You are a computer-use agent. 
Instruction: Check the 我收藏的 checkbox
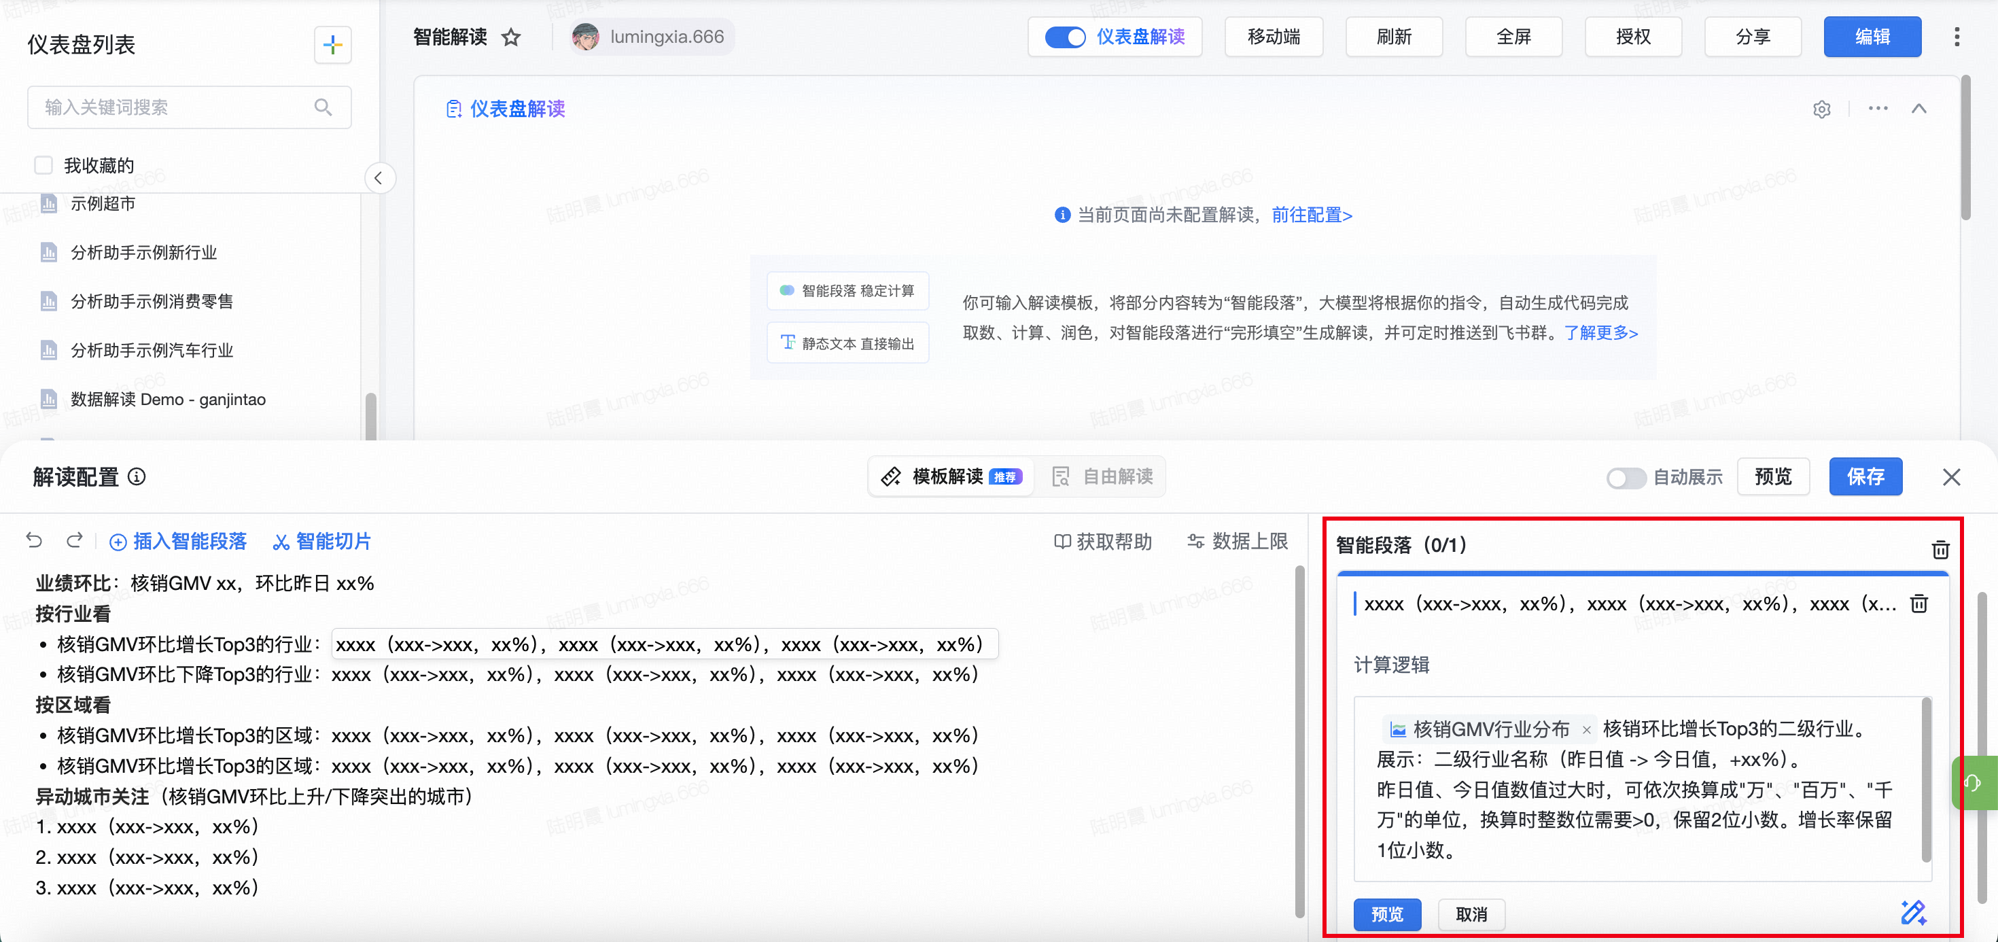tap(44, 165)
